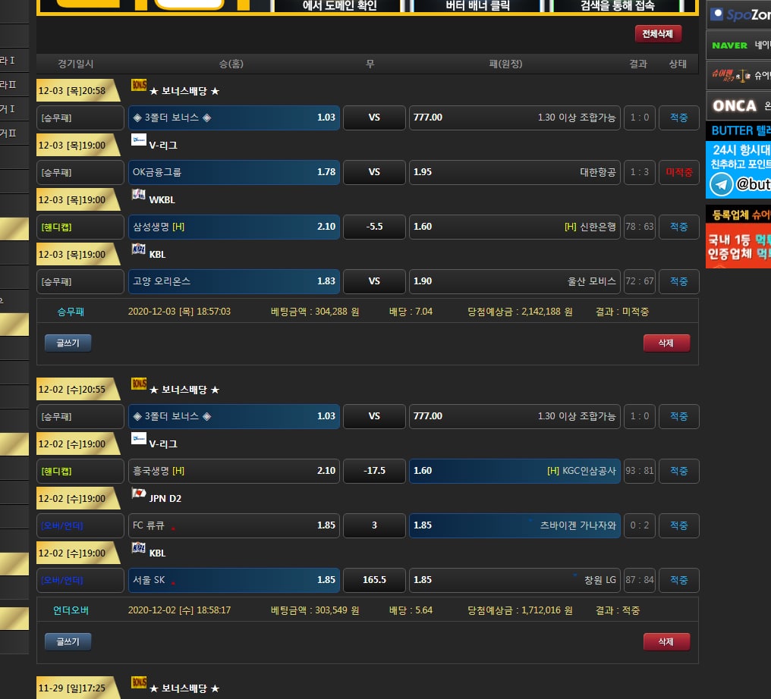Open the NAVER logo link in the sidebar
Screen dimensions: 771x699
[x=729, y=45]
